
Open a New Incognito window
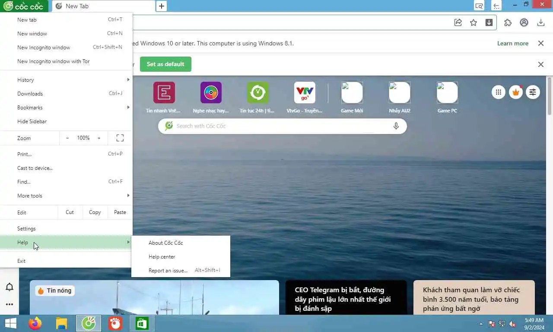[x=66, y=47]
